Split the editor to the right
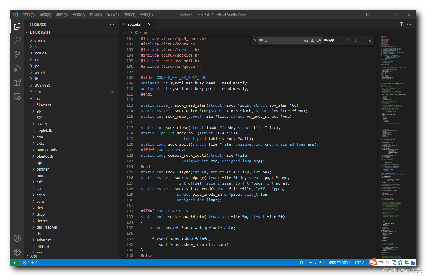The height and width of the screenshot is (276, 426). (x=401, y=24)
